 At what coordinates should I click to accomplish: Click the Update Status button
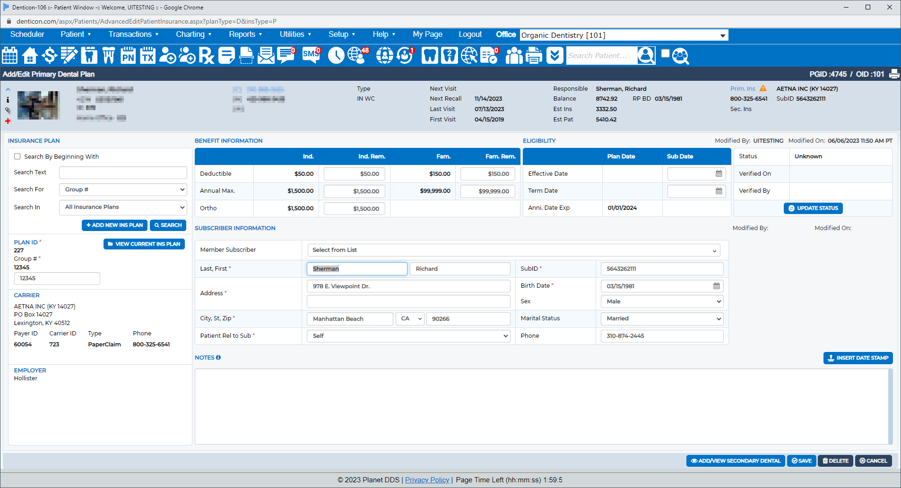pyautogui.click(x=813, y=208)
